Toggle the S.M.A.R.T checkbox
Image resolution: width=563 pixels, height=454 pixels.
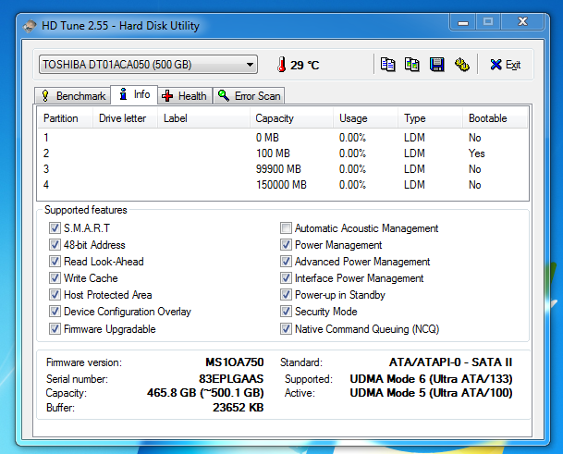click(55, 227)
